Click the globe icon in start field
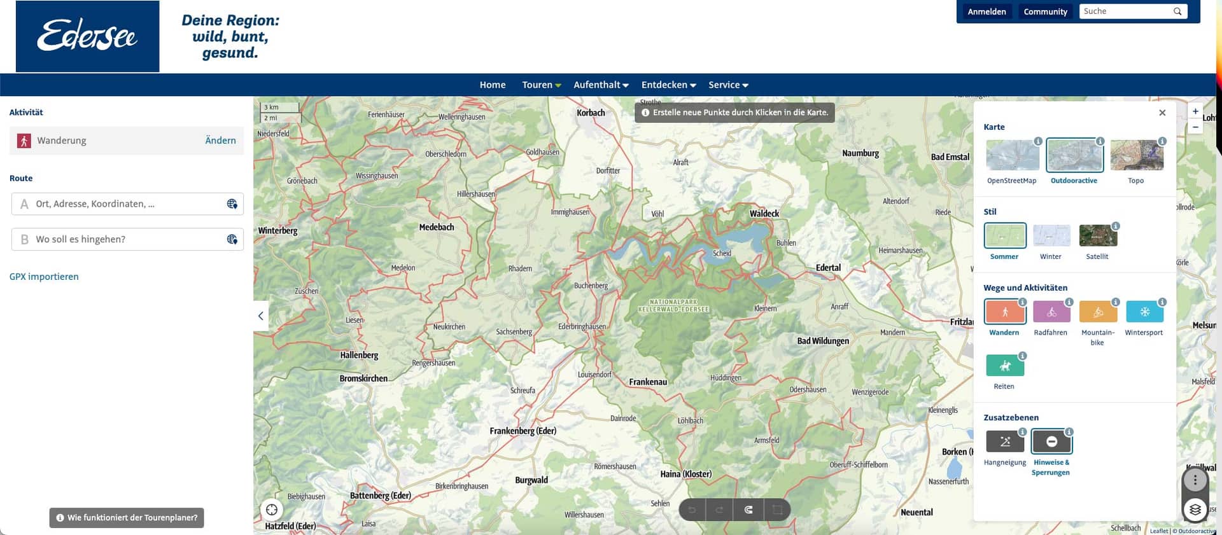This screenshot has height=535, width=1222. 232,204
